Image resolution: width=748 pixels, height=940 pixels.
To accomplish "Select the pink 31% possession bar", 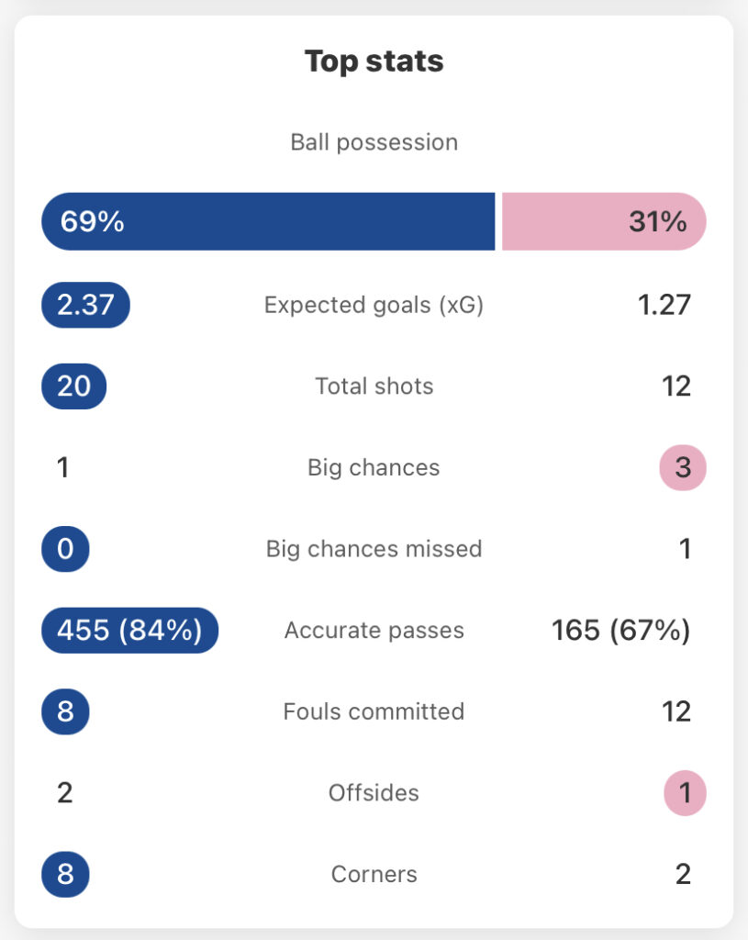I will tap(604, 221).
